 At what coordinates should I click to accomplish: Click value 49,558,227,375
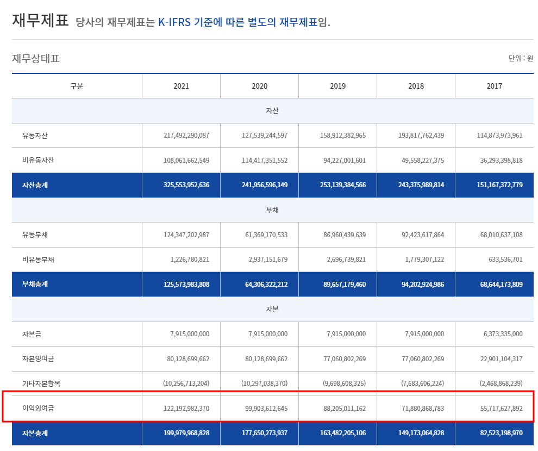(423, 160)
